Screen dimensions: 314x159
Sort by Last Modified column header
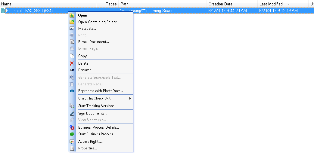coord(283,4)
